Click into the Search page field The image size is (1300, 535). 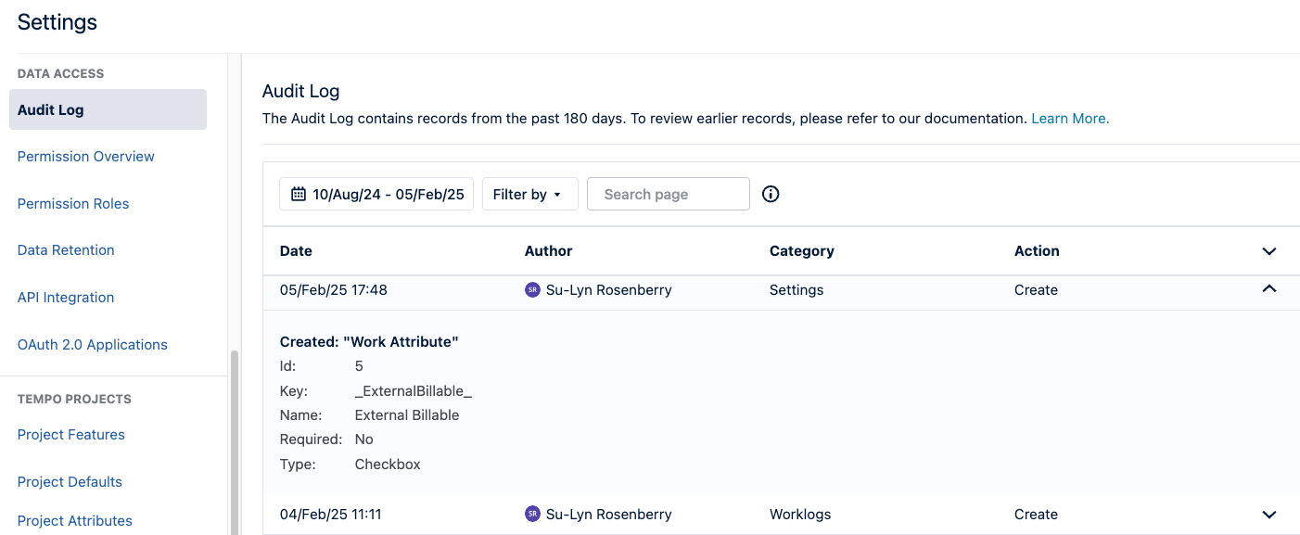[x=668, y=194]
